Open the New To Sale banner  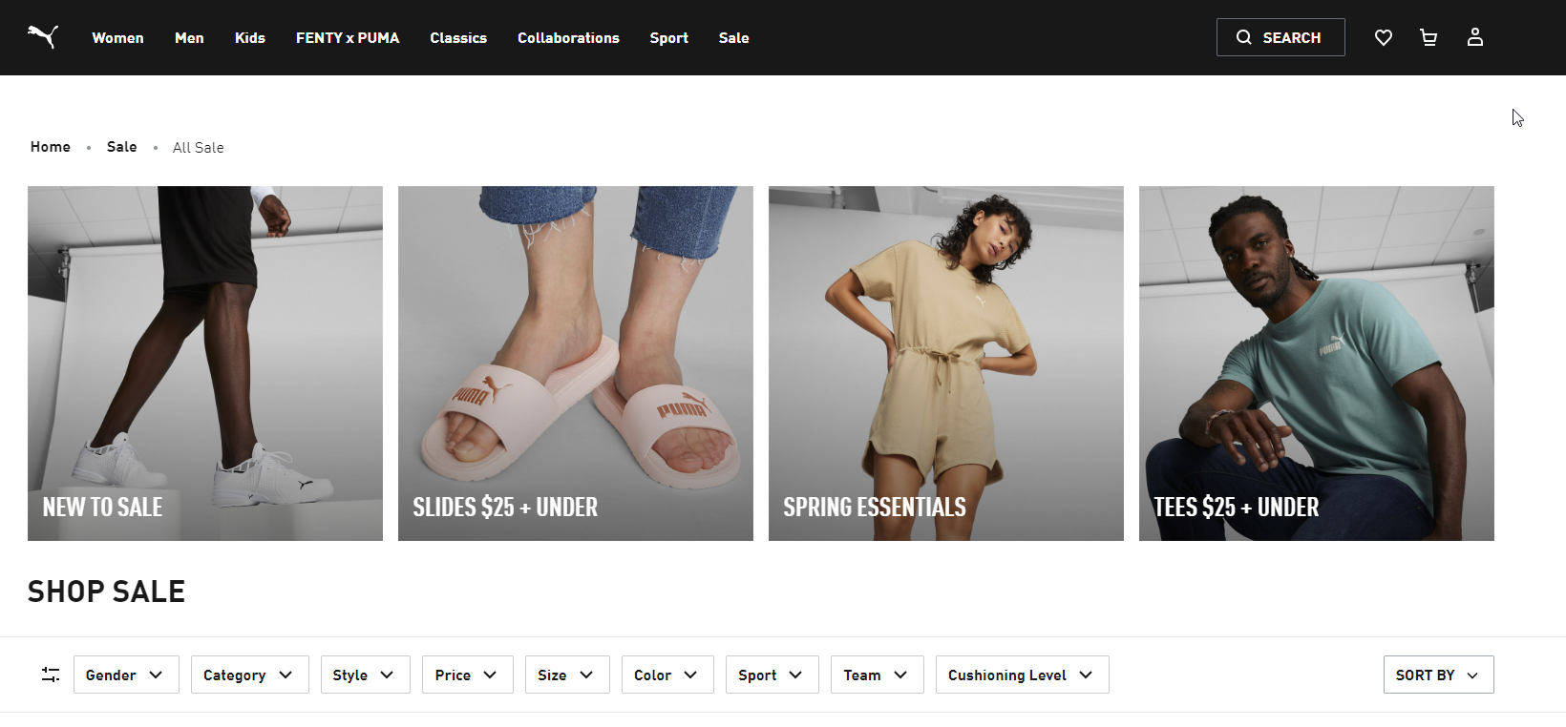click(x=205, y=363)
